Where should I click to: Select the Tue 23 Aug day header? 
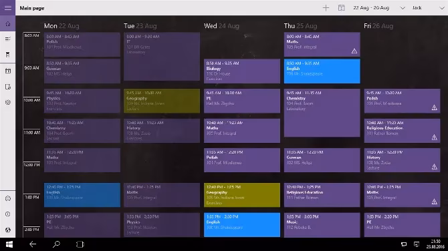[140, 26]
